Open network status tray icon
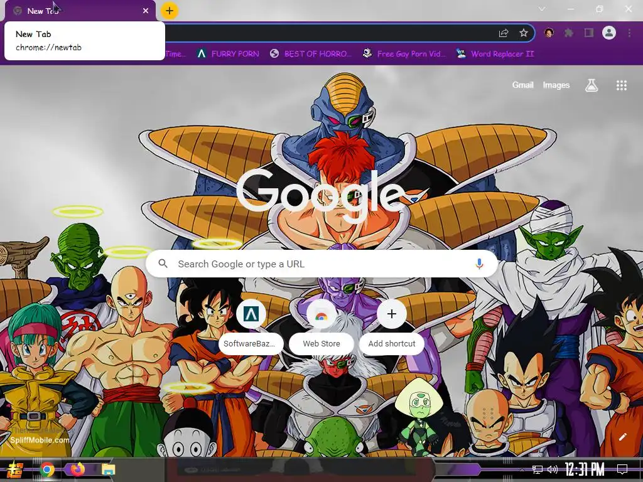The height and width of the screenshot is (482, 643). 538,469
